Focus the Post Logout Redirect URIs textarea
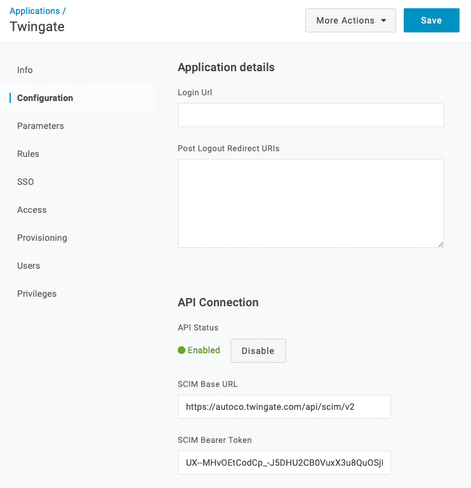Screen dimensions: 471x488 [x=310, y=203]
